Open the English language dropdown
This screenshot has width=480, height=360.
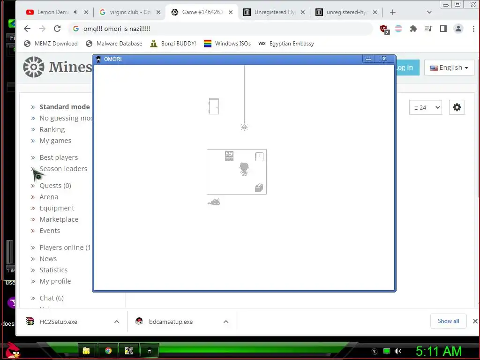(x=449, y=67)
